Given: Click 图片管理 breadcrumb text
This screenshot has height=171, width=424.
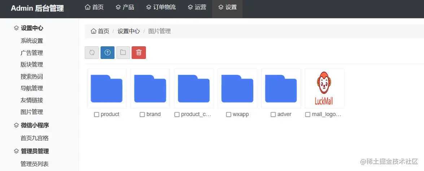Looking at the screenshot, I should coord(159,31).
